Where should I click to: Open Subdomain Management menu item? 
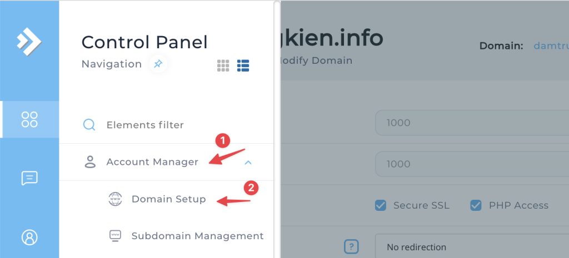tap(197, 236)
